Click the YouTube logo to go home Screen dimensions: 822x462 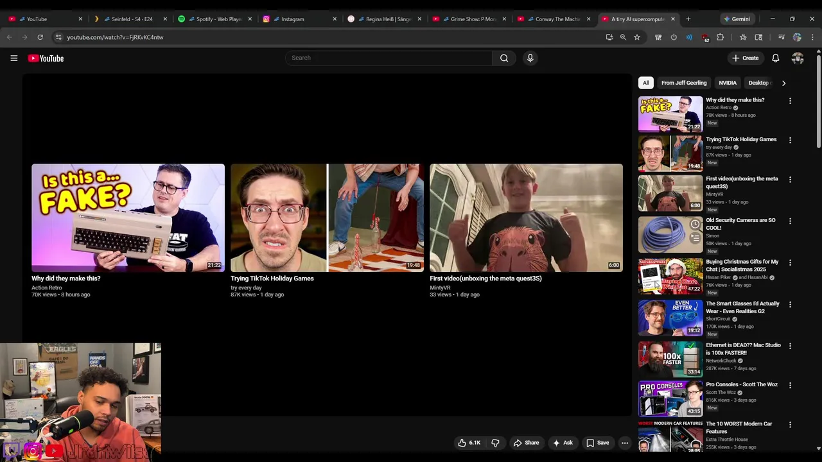[46, 58]
